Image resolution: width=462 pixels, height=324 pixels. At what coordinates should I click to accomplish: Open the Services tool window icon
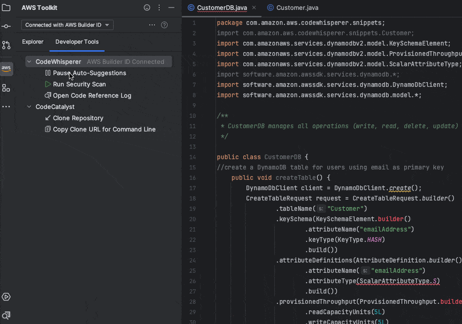tap(6, 297)
